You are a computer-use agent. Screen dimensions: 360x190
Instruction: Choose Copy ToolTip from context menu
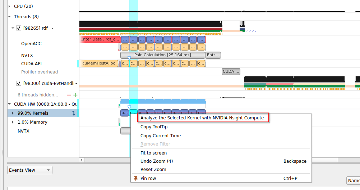[154, 127]
